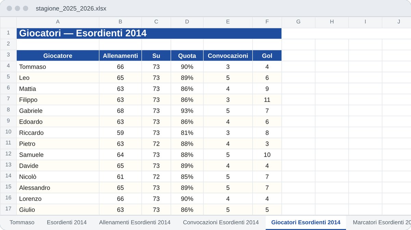Select the row 7 header
This screenshot has width=411, height=230.
(x=8, y=100)
